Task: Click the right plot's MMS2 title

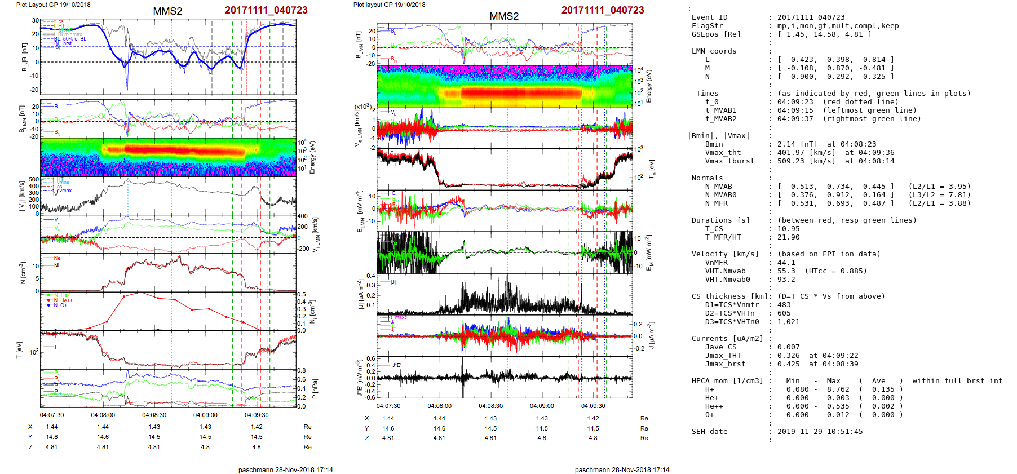Action: point(504,16)
